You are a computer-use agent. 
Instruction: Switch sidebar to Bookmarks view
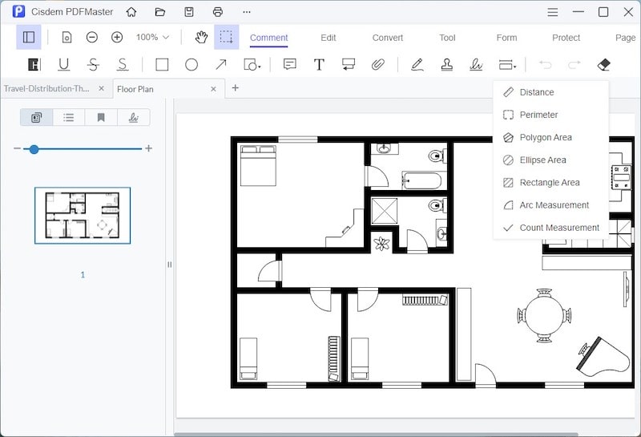pos(101,118)
